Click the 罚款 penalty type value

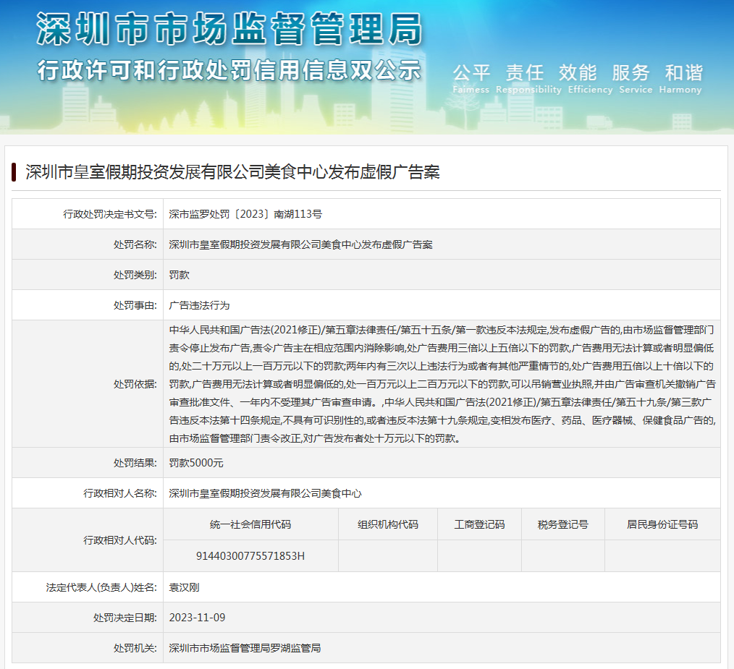[x=179, y=275]
